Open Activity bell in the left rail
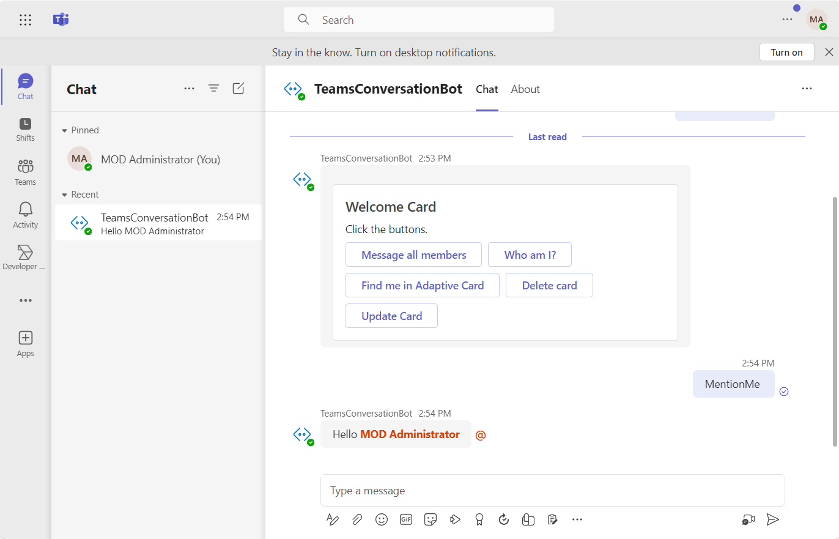This screenshot has width=839, height=539. pyautogui.click(x=25, y=215)
